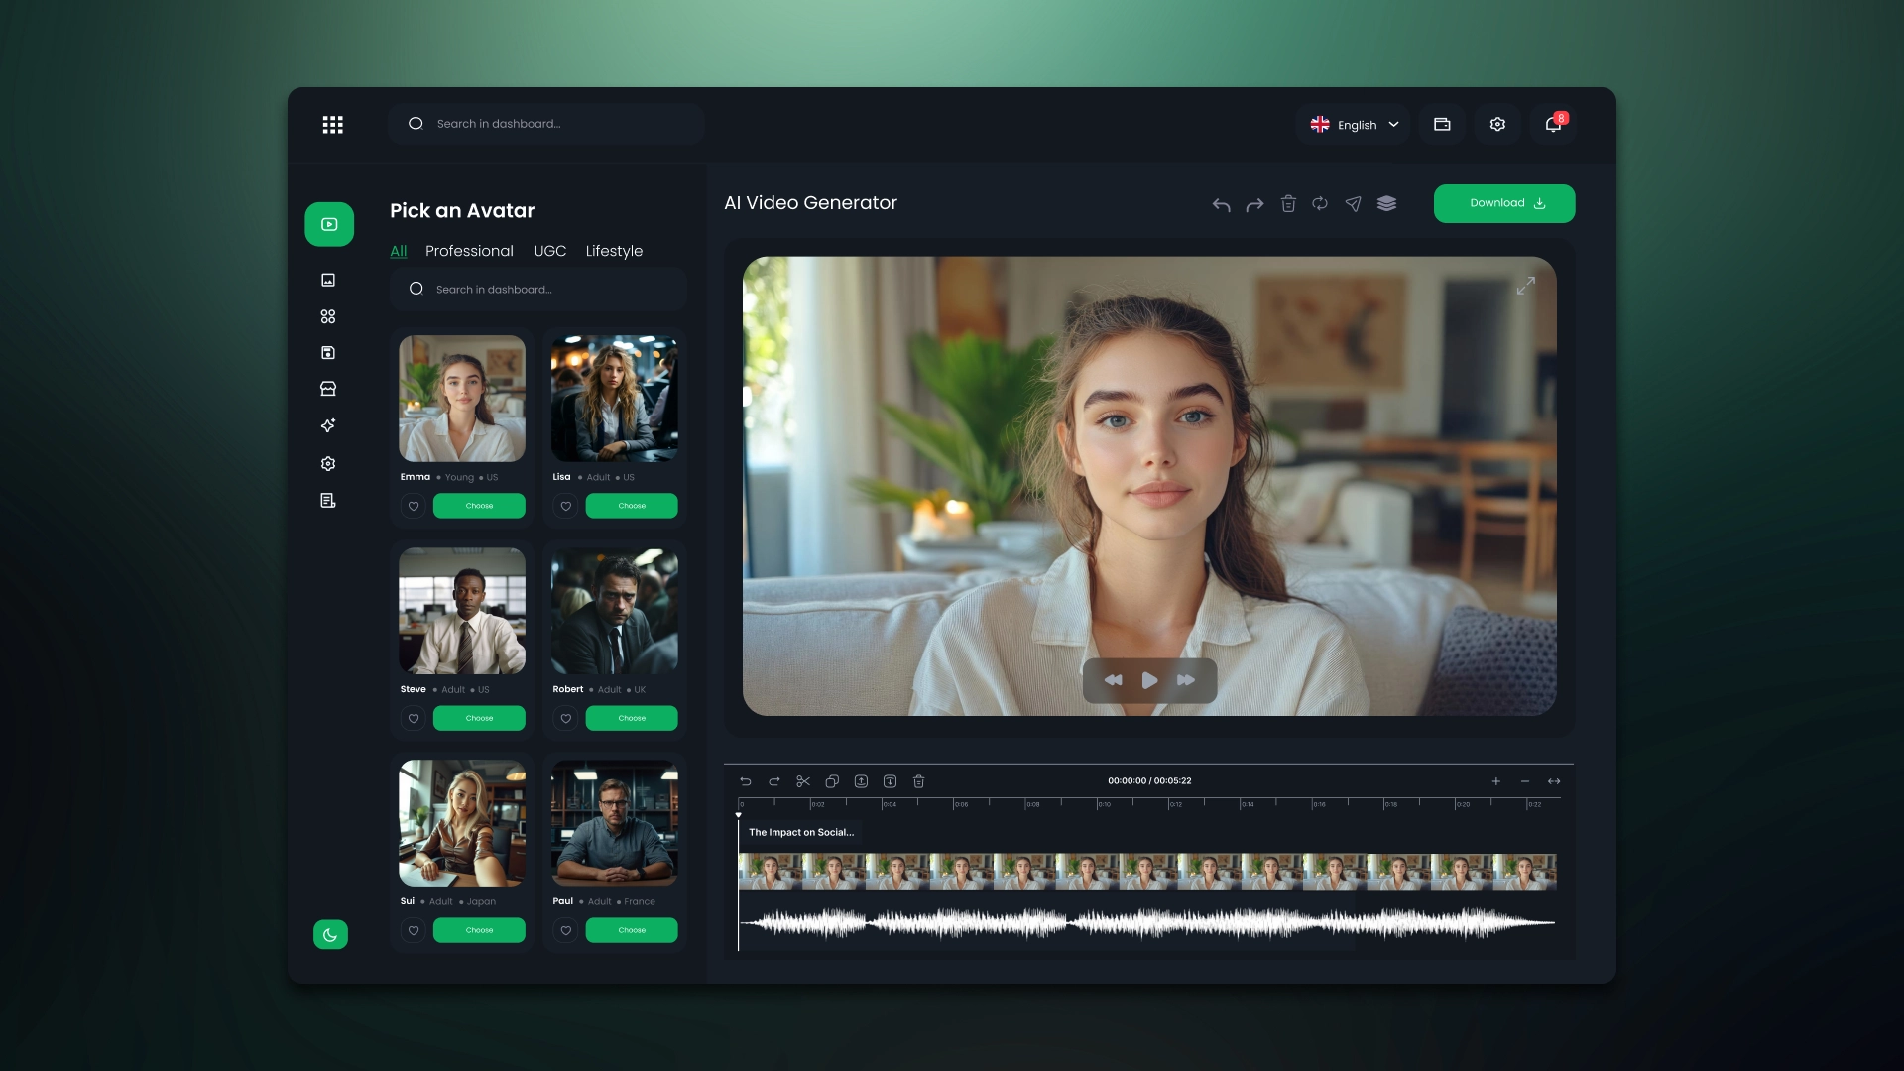Open the notifications bell
Screen dimensions: 1904x1071
pos(1553,124)
